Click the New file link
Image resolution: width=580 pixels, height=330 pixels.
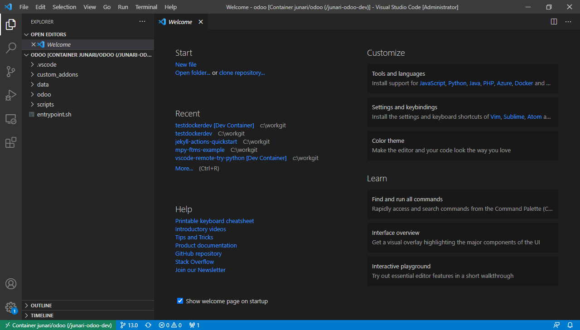186,64
